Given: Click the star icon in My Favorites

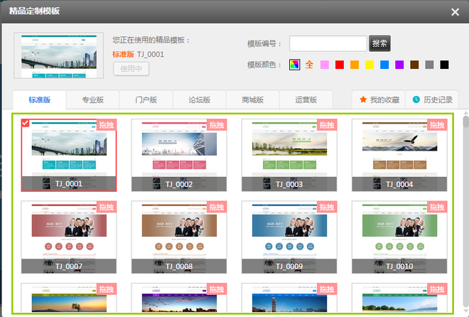Looking at the screenshot, I should pyautogui.click(x=363, y=100).
